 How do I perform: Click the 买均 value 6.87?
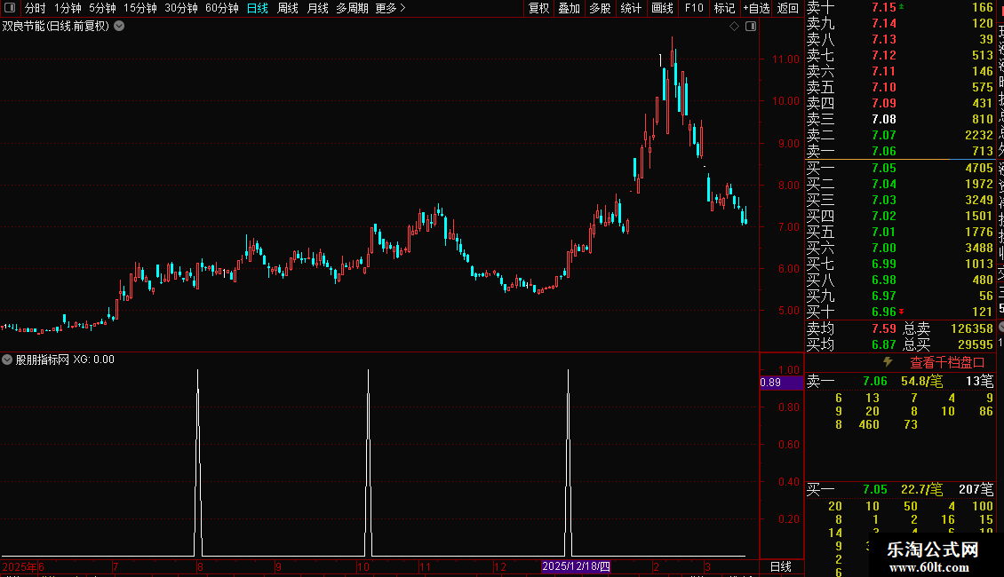click(x=884, y=344)
